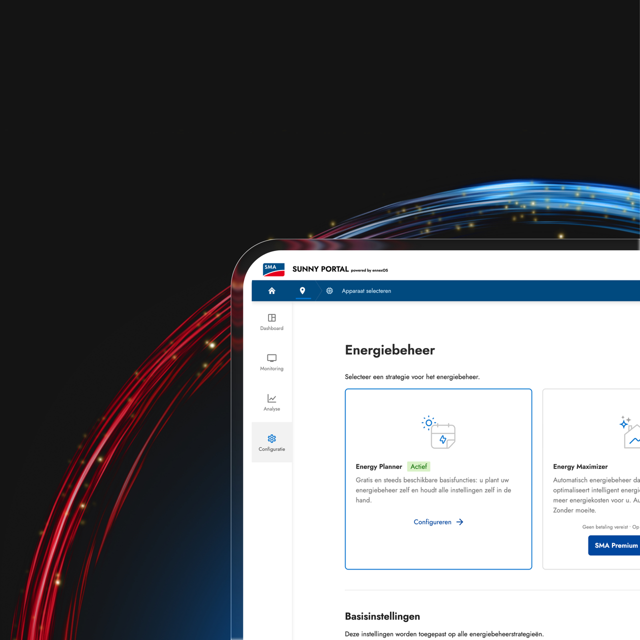This screenshot has width=640, height=640.
Task: Open the Monitoring label in sidebar
Action: (272, 369)
